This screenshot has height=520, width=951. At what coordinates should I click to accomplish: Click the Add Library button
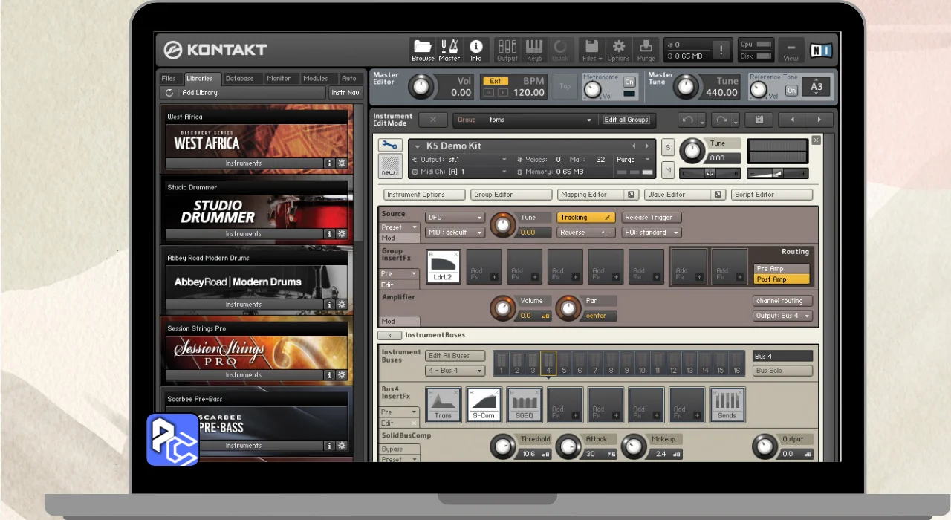(x=199, y=93)
